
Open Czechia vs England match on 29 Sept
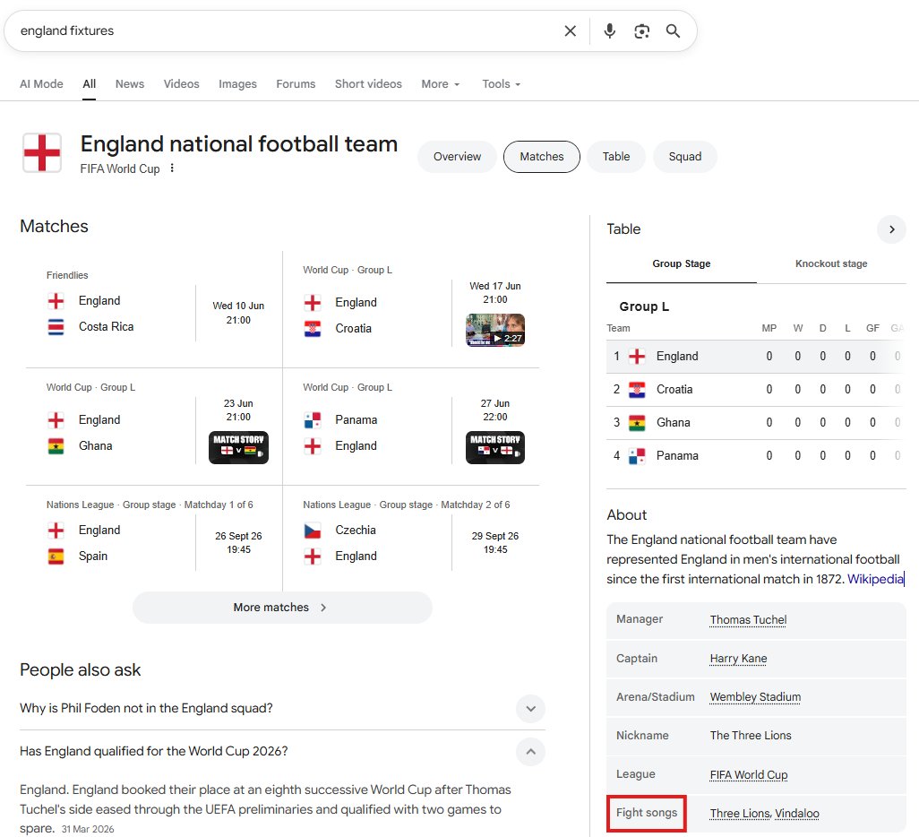tap(411, 538)
